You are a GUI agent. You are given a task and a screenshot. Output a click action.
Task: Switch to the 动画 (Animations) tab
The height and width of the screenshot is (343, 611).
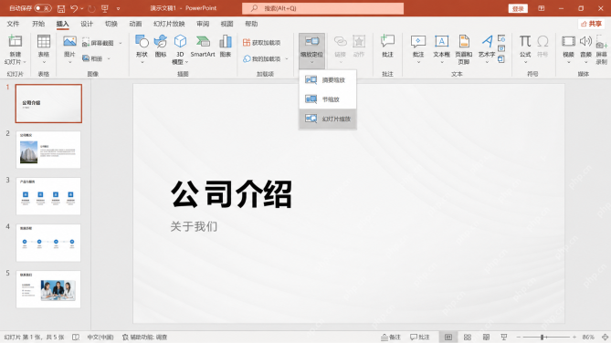(x=135, y=24)
